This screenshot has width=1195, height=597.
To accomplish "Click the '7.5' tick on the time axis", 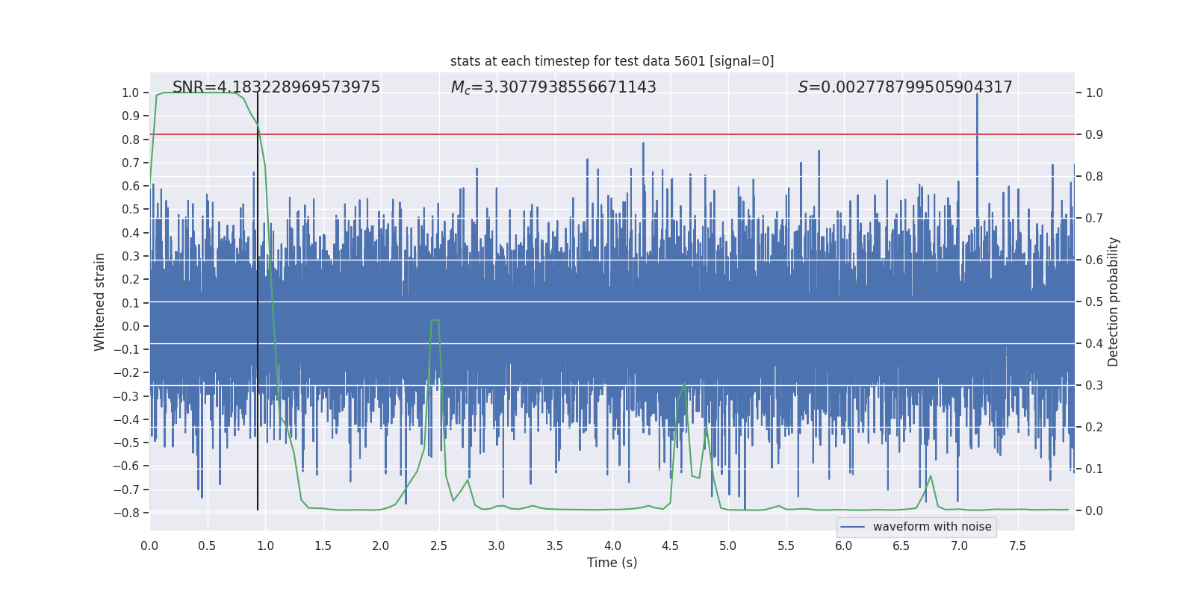I will coord(1017,546).
